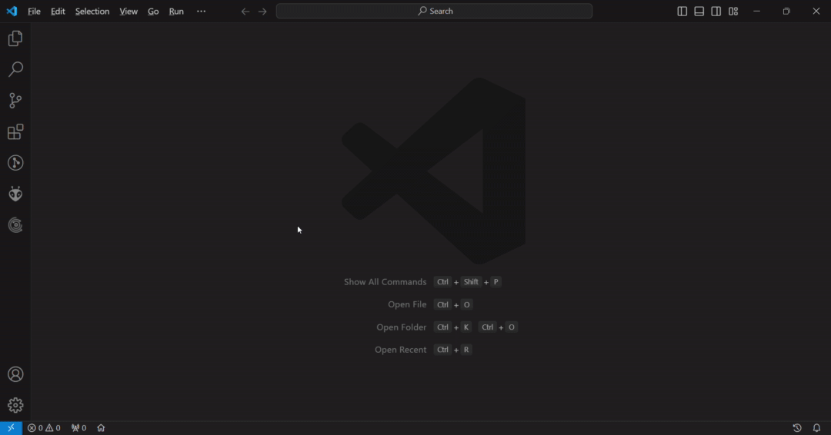Click the Search command center box
The width and height of the screenshot is (831, 435).
[434, 12]
